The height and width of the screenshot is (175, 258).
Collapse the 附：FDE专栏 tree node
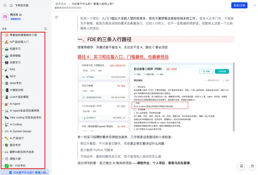point(3,166)
